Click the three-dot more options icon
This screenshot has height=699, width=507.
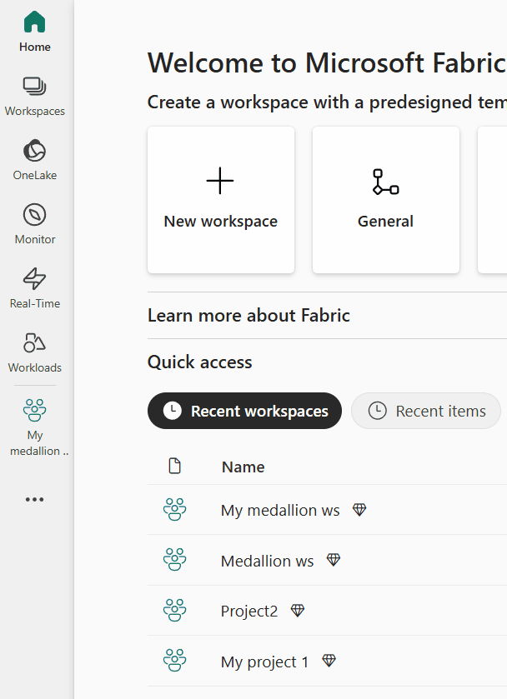(x=34, y=500)
